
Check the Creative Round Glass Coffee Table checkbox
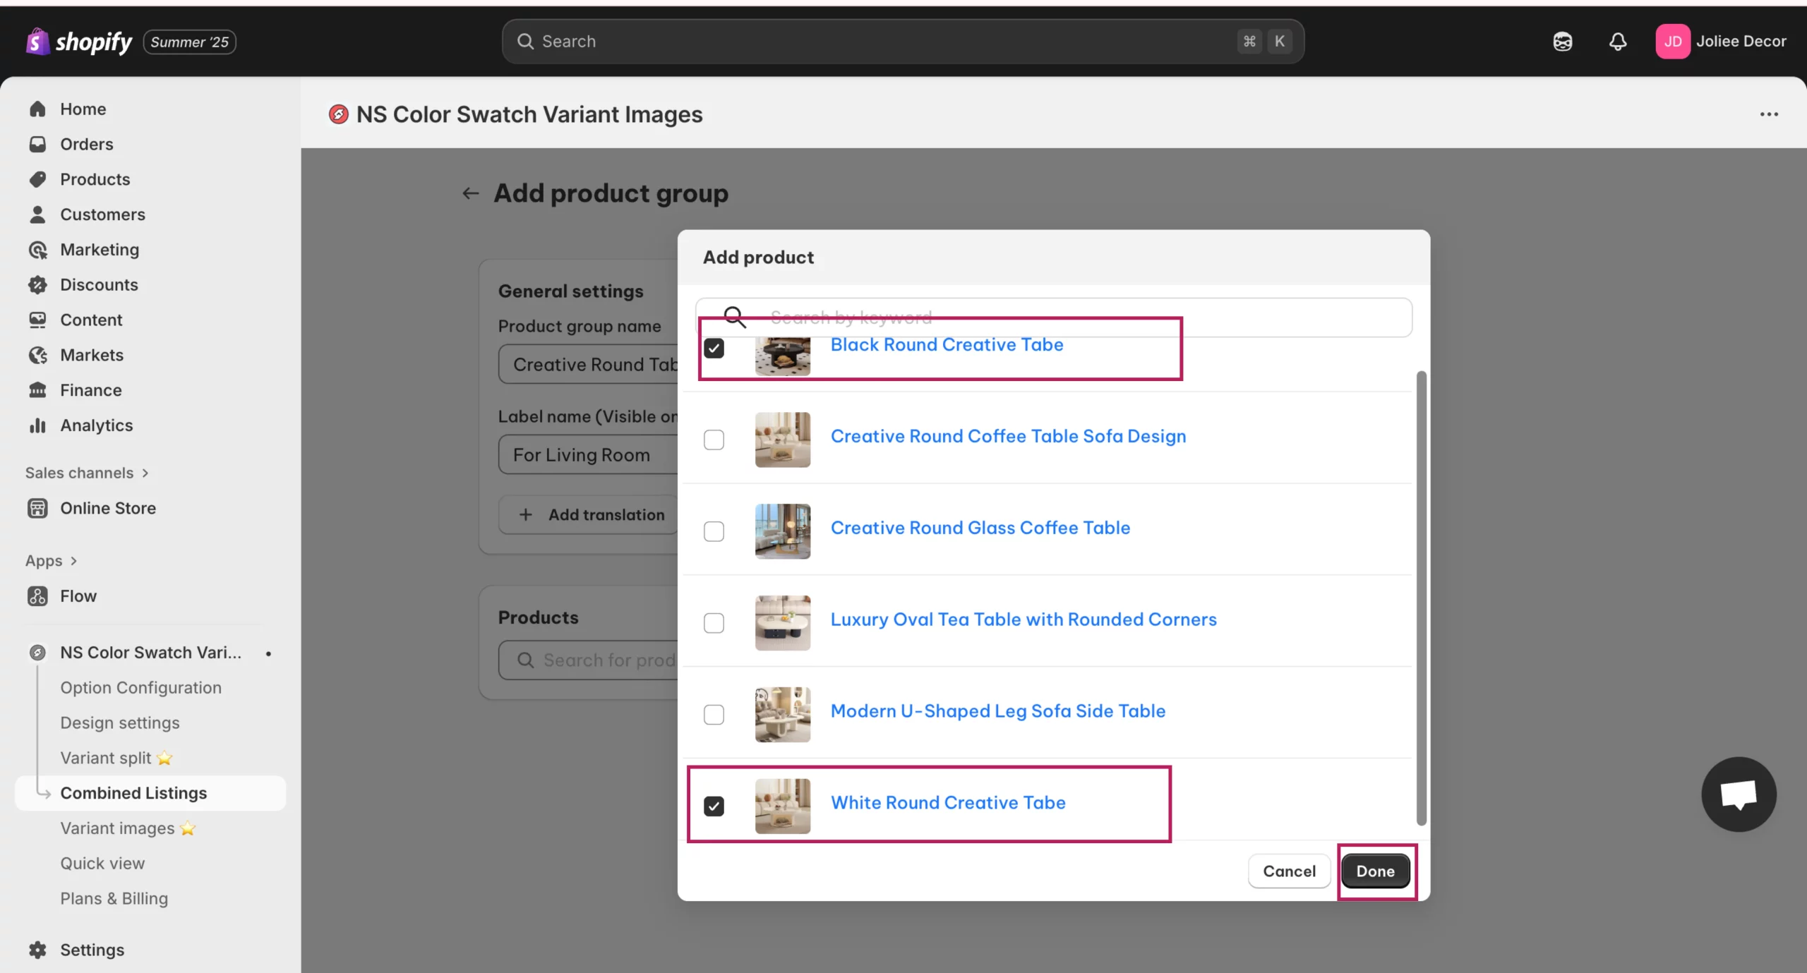[714, 531]
